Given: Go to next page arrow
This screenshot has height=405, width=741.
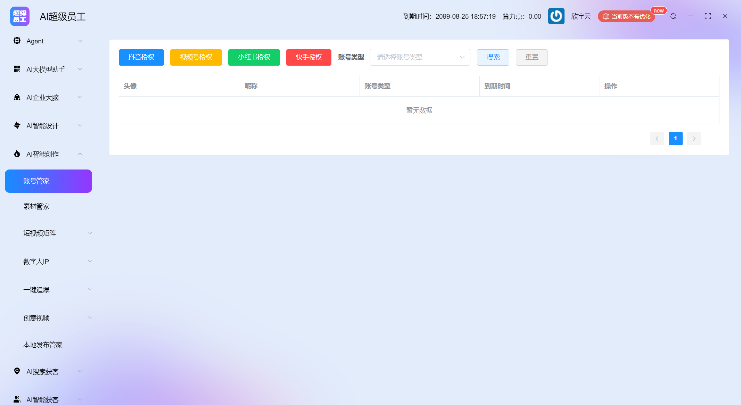Looking at the screenshot, I should tap(694, 139).
